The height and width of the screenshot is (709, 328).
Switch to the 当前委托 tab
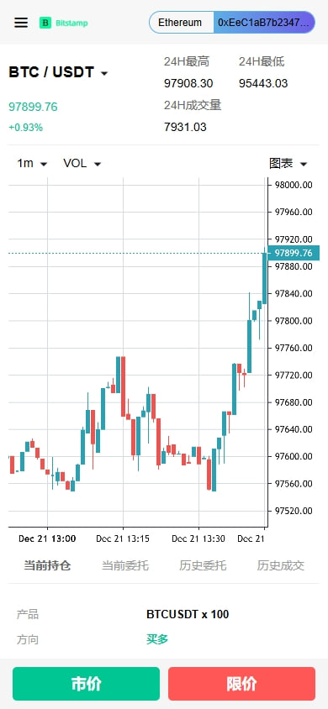(x=124, y=565)
